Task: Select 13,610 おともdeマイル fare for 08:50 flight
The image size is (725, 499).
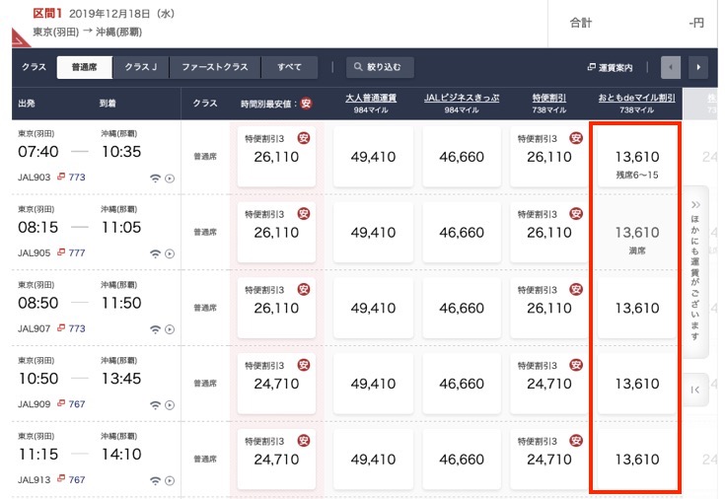Action: tap(636, 308)
